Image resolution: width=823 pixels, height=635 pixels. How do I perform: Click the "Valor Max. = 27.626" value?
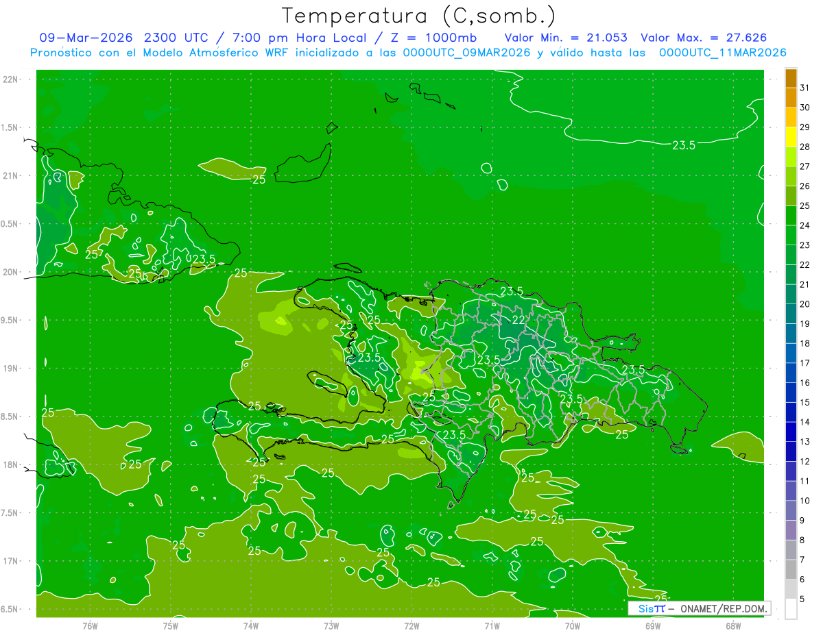pyautogui.click(x=704, y=38)
